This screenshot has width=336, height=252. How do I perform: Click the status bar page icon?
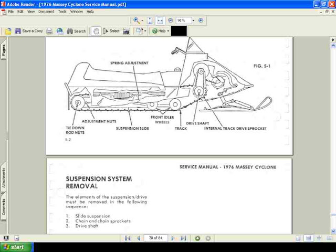coord(17,238)
